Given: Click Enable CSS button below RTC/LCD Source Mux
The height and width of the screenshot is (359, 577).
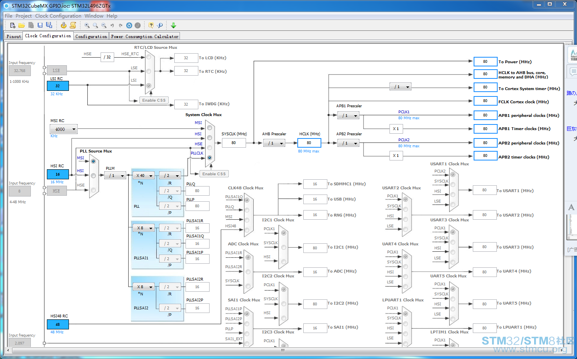Looking at the screenshot, I should click(154, 100).
